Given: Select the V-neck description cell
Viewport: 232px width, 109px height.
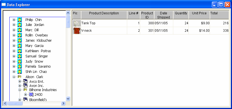Looking at the screenshot, I should [104, 31].
